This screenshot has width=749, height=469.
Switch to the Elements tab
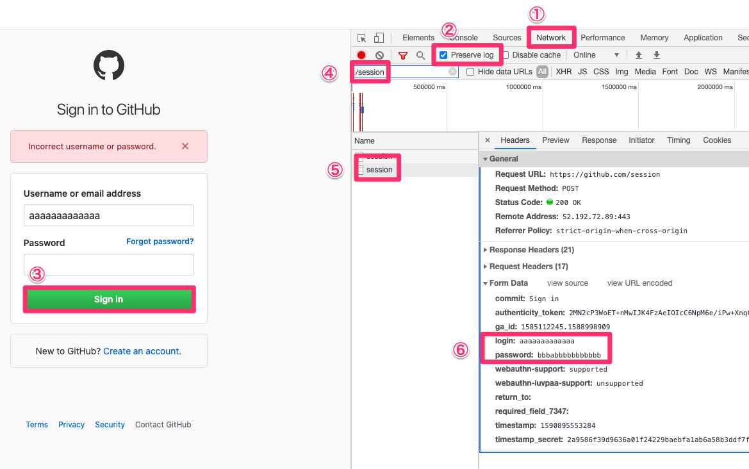pyautogui.click(x=418, y=38)
